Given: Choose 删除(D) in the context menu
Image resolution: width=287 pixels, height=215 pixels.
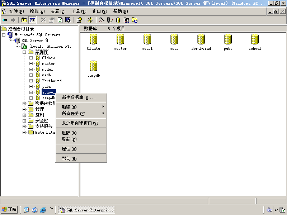Looking at the screenshot, I should coord(81,133).
